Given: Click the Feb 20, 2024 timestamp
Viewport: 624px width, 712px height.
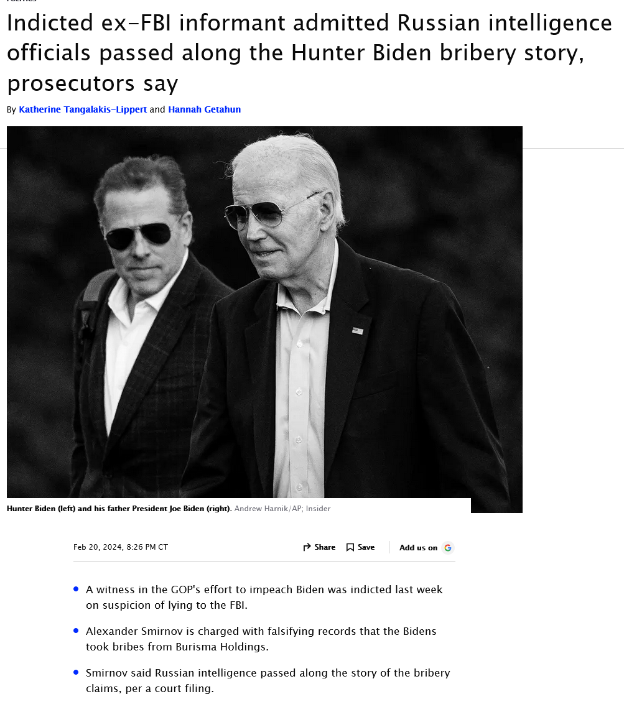Looking at the screenshot, I should coord(121,547).
